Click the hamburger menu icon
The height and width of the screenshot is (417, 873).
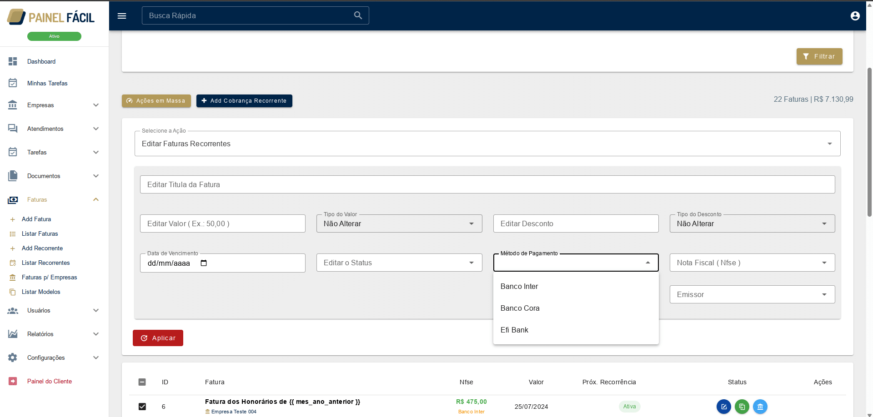coord(121,16)
